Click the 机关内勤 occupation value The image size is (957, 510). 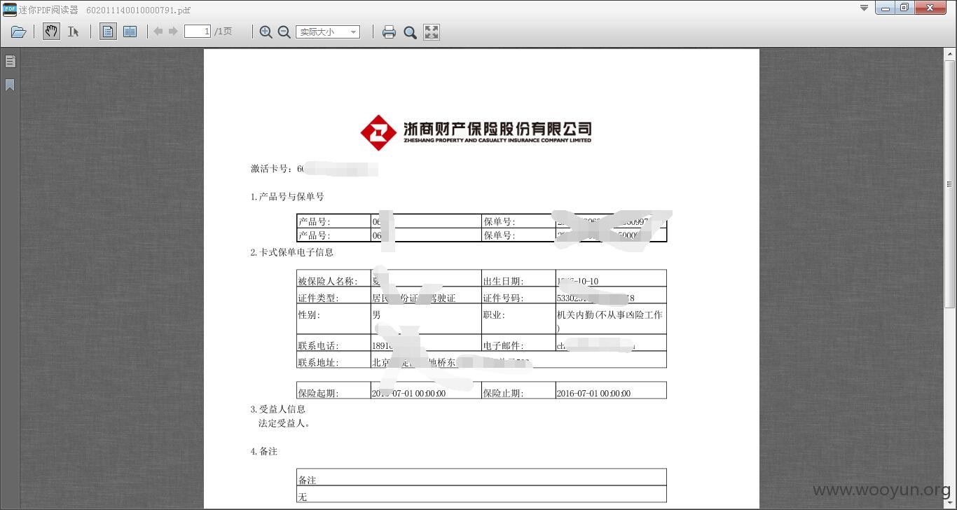pos(610,320)
